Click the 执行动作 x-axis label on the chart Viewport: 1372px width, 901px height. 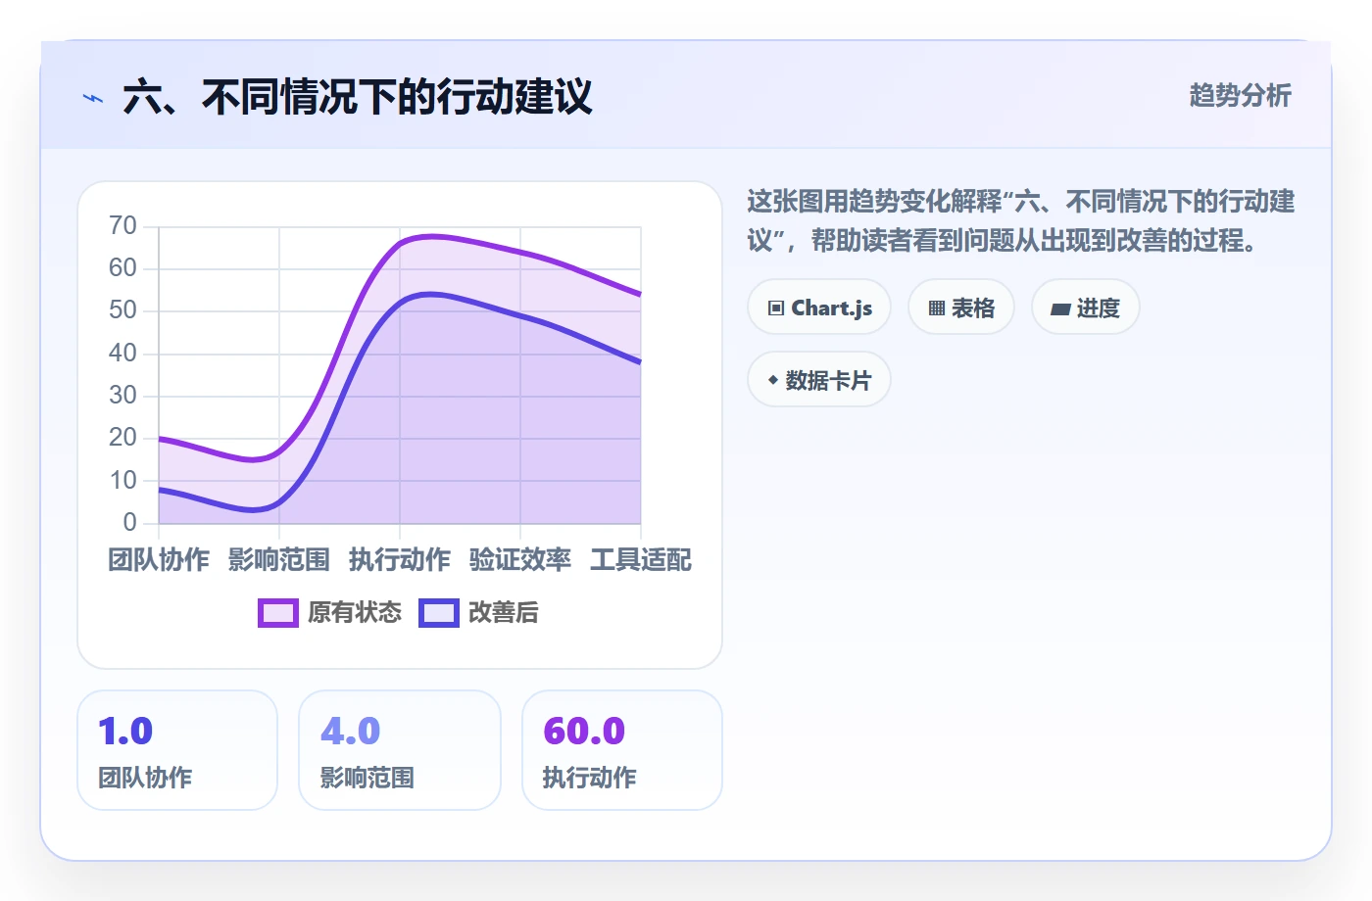400,560
